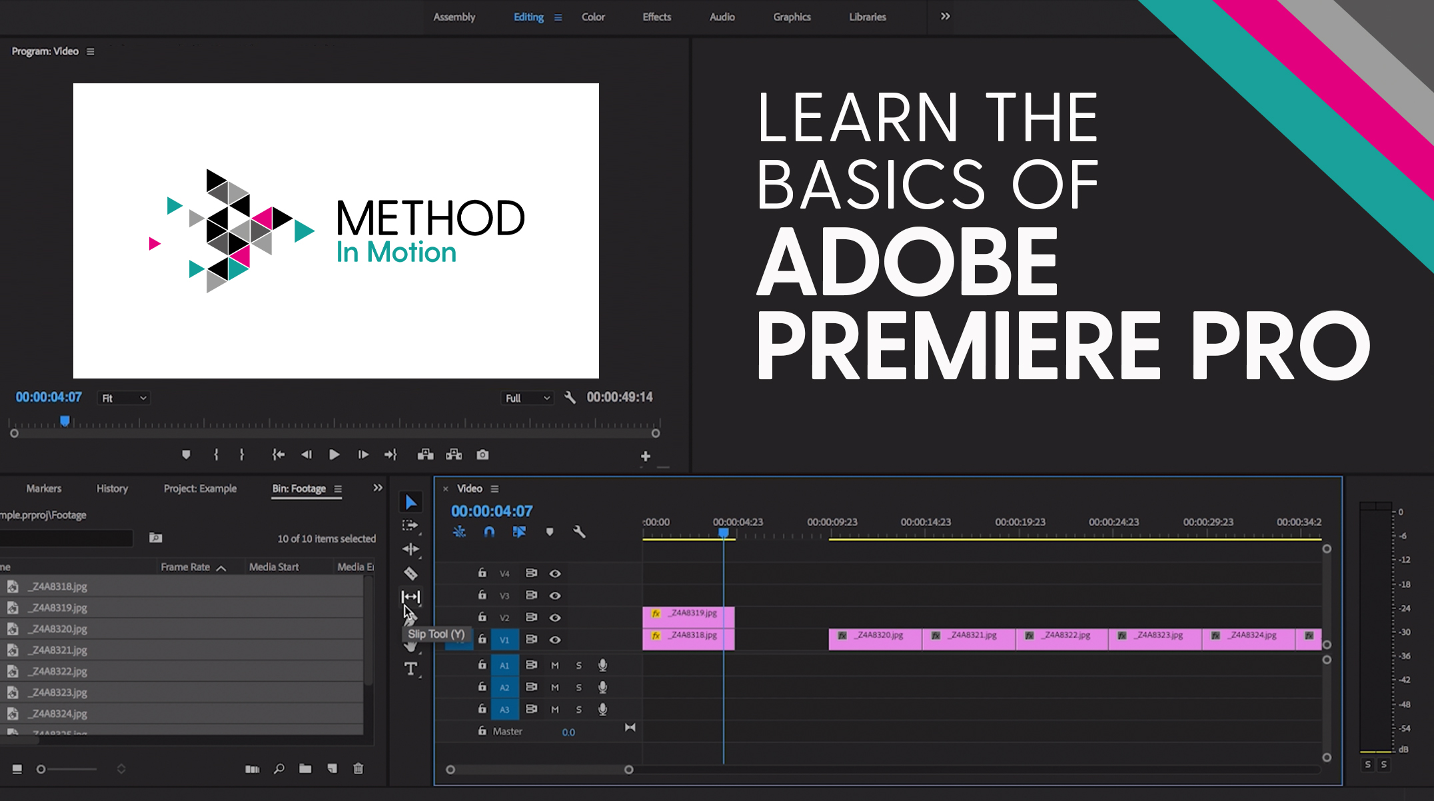Click the Add Marker button in Program monitor
The image size is (1434, 801).
[x=186, y=454]
